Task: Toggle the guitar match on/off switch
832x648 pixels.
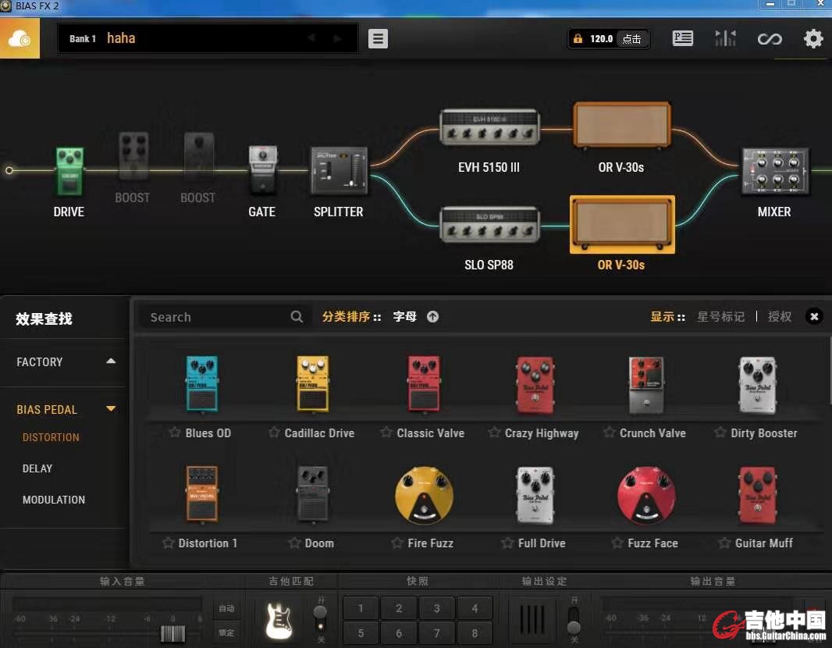Action: click(x=320, y=619)
